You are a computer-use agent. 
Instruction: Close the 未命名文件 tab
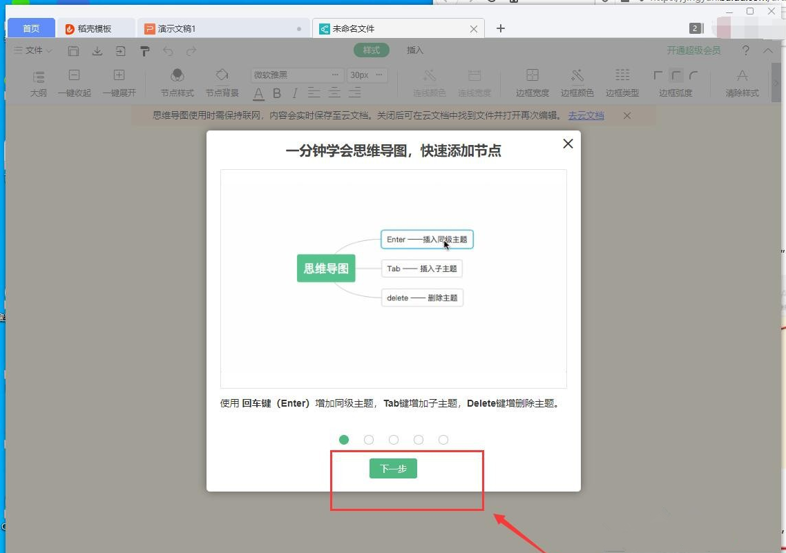pyautogui.click(x=474, y=29)
